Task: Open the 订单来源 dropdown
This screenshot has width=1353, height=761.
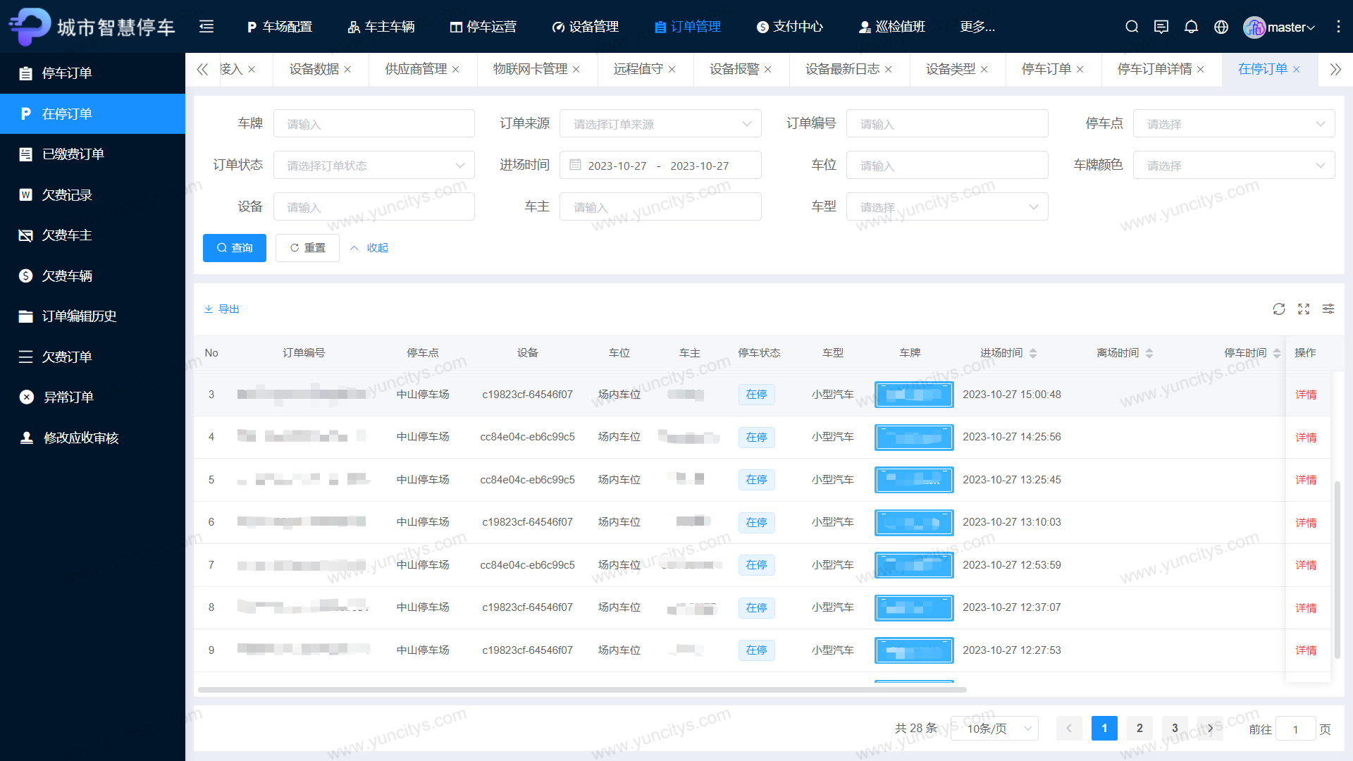Action: (x=660, y=124)
